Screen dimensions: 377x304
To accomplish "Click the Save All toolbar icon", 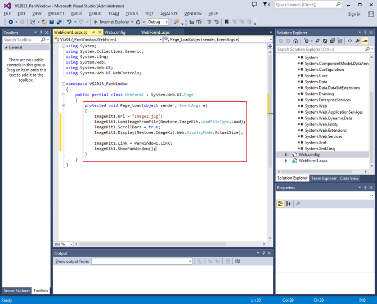I will coord(59,22).
